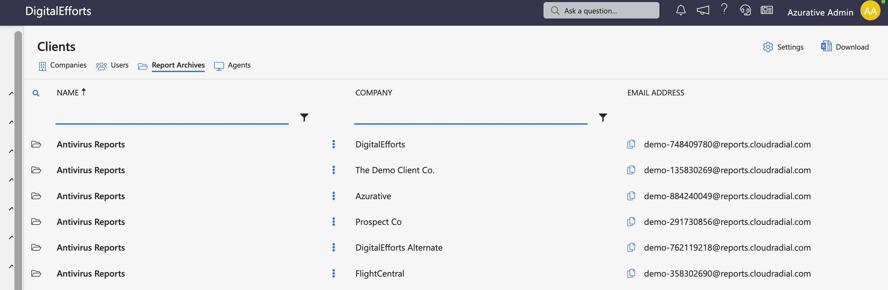Collapse the second sidebar chevron section
The height and width of the screenshot is (290, 888).
(11, 122)
